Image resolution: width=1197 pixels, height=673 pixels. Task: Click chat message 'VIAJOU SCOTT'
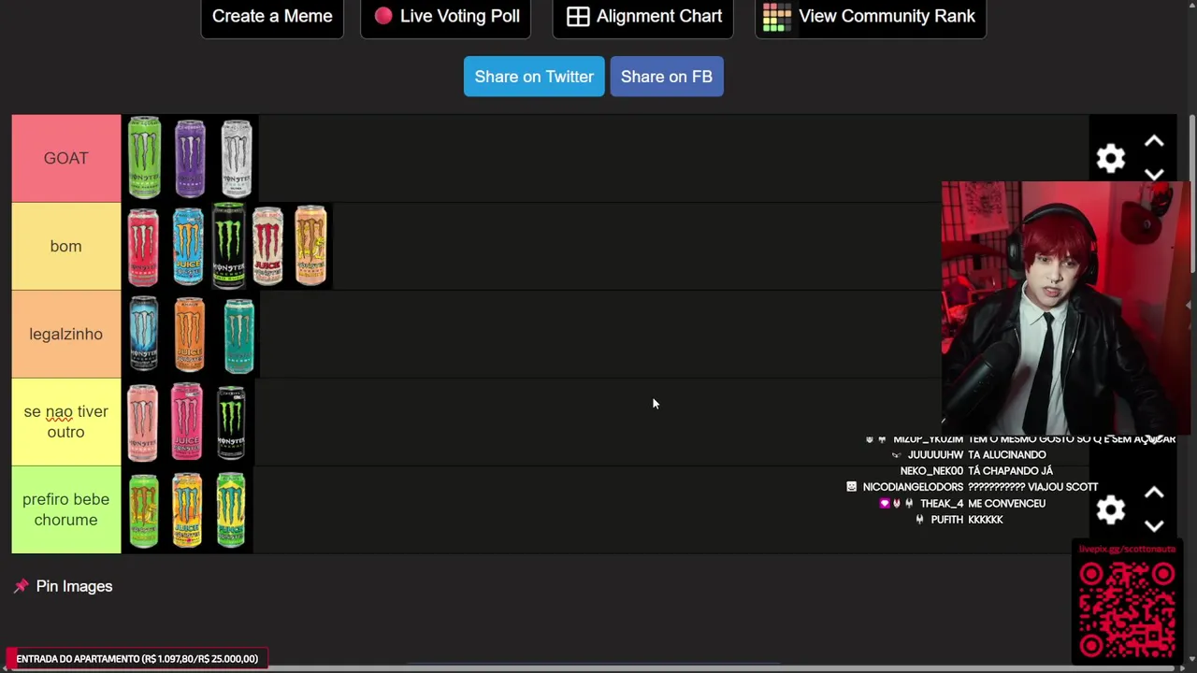coord(1062,487)
